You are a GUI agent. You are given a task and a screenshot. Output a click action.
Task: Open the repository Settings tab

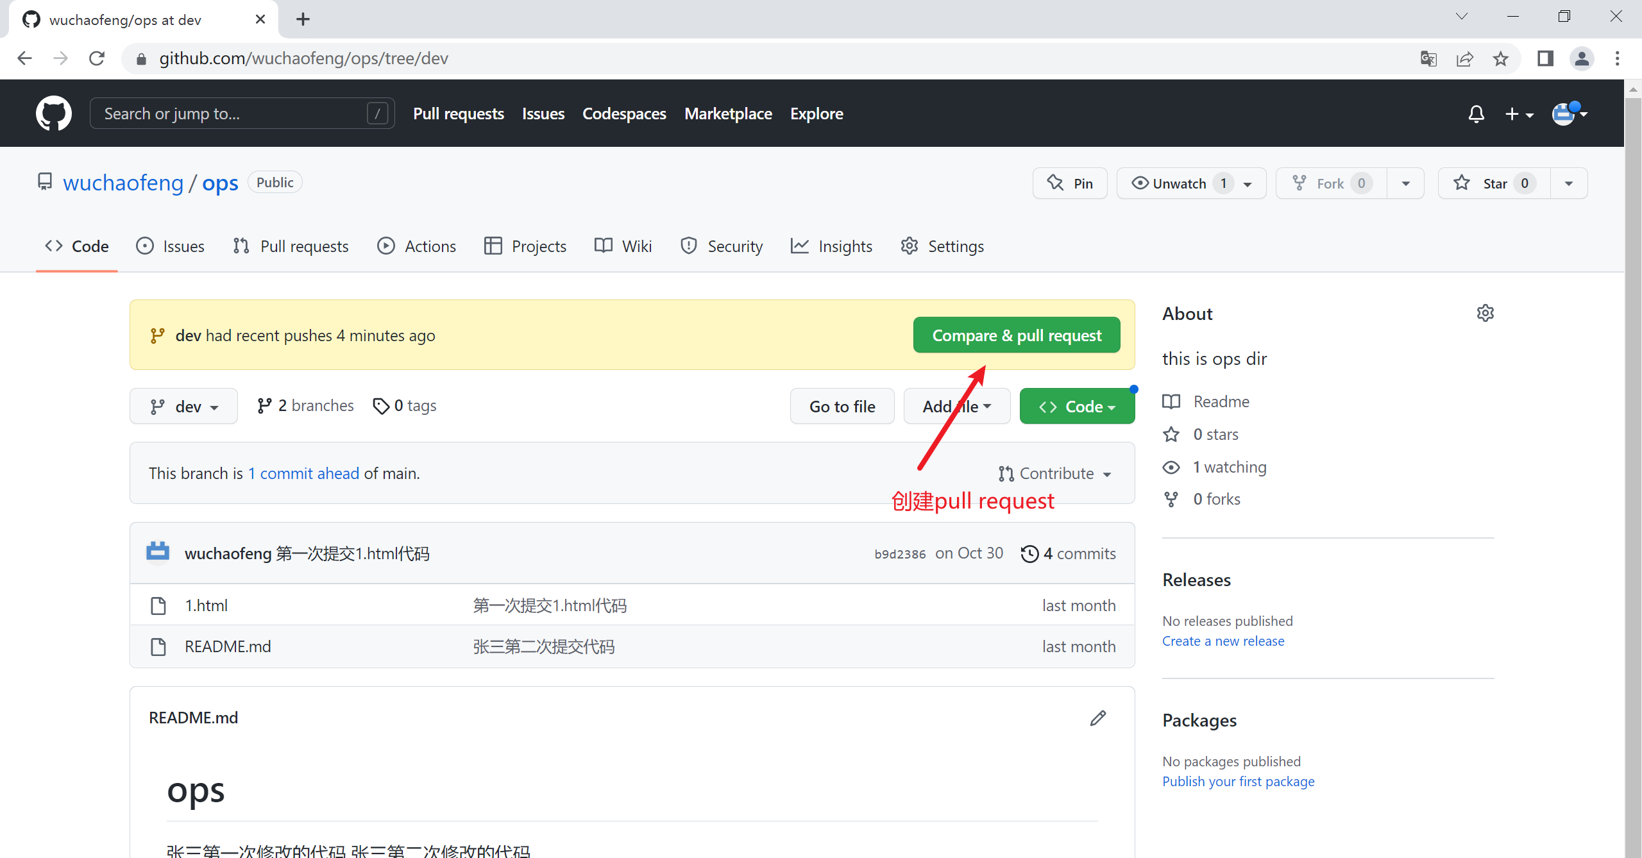coord(943,246)
